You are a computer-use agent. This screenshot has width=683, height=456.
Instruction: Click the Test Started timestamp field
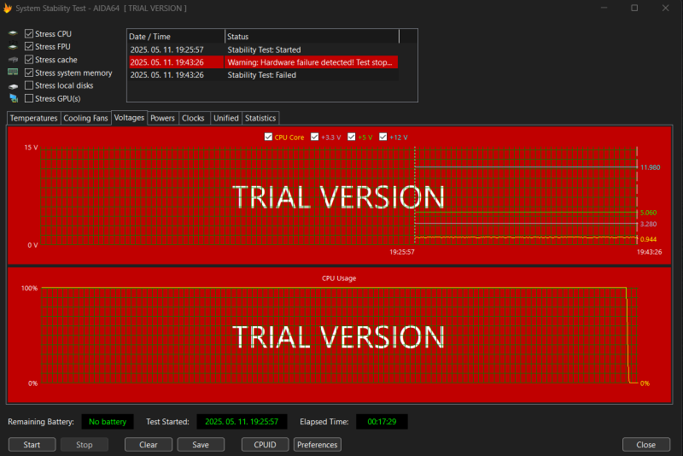click(242, 422)
